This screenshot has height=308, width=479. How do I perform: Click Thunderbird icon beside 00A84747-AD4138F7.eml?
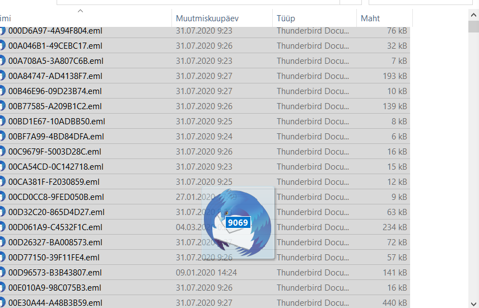coord(2,76)
